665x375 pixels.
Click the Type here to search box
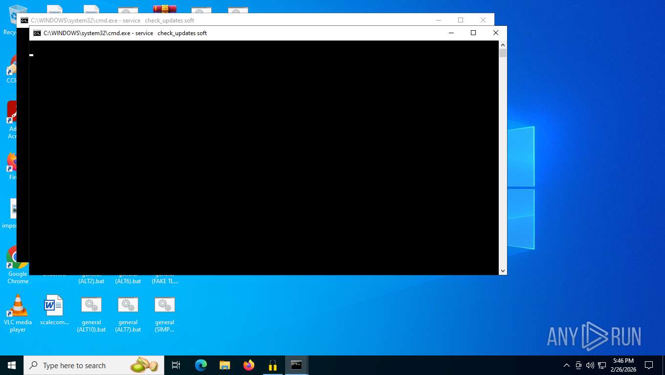[94, 365]
